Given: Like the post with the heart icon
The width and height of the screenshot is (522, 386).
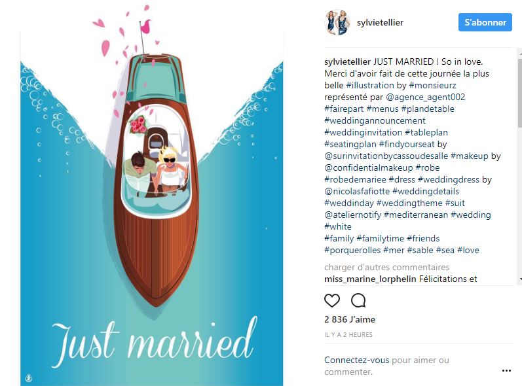Looking at the screenshot, I should coord(332,300).
